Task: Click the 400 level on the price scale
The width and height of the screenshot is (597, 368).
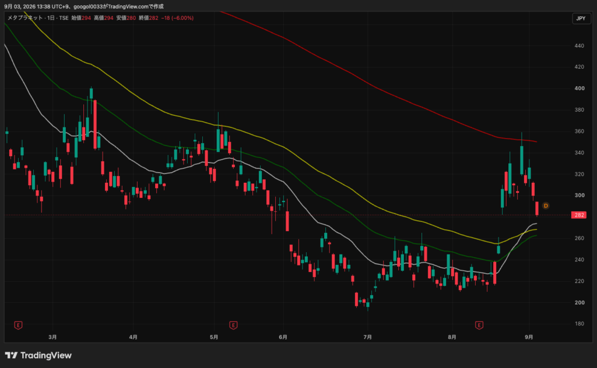Action: 580,88
